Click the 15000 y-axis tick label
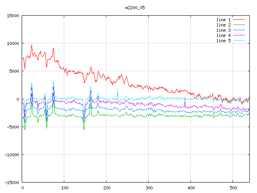Screen dimensions: 257x193 (x=13, y=16)
